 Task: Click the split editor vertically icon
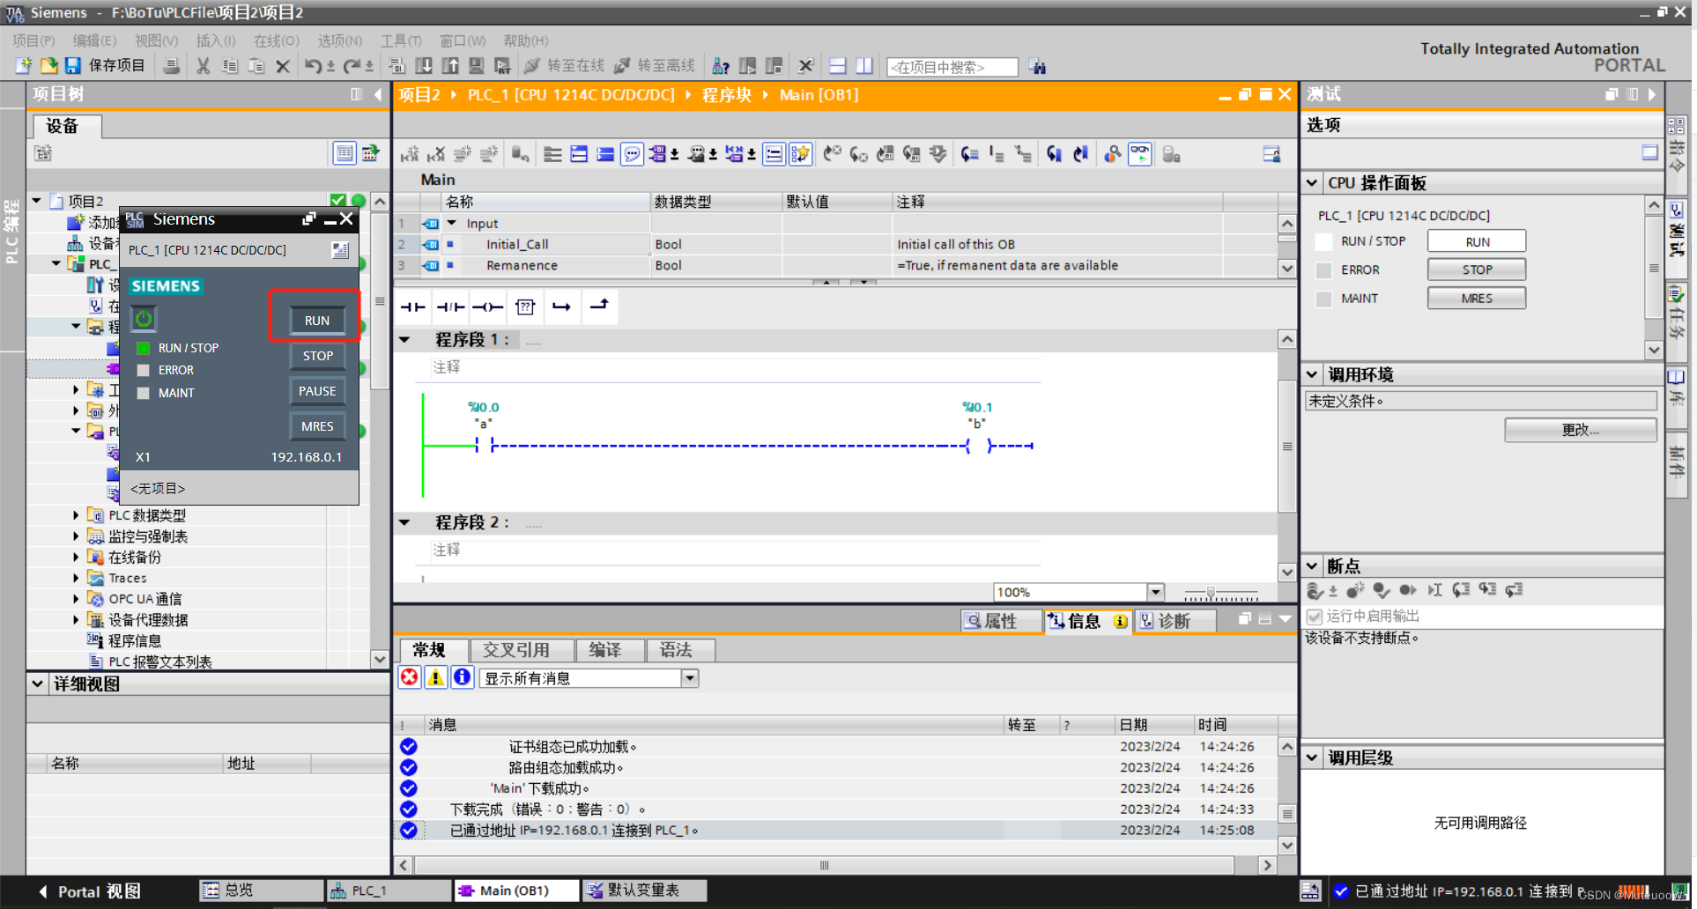(864, 66)
